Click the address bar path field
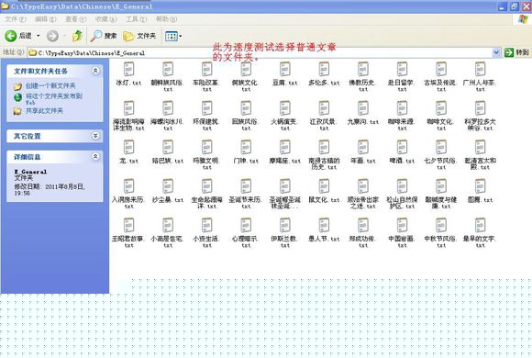The height and width of the screenshot is (358, 532). [x=260, y=52]
